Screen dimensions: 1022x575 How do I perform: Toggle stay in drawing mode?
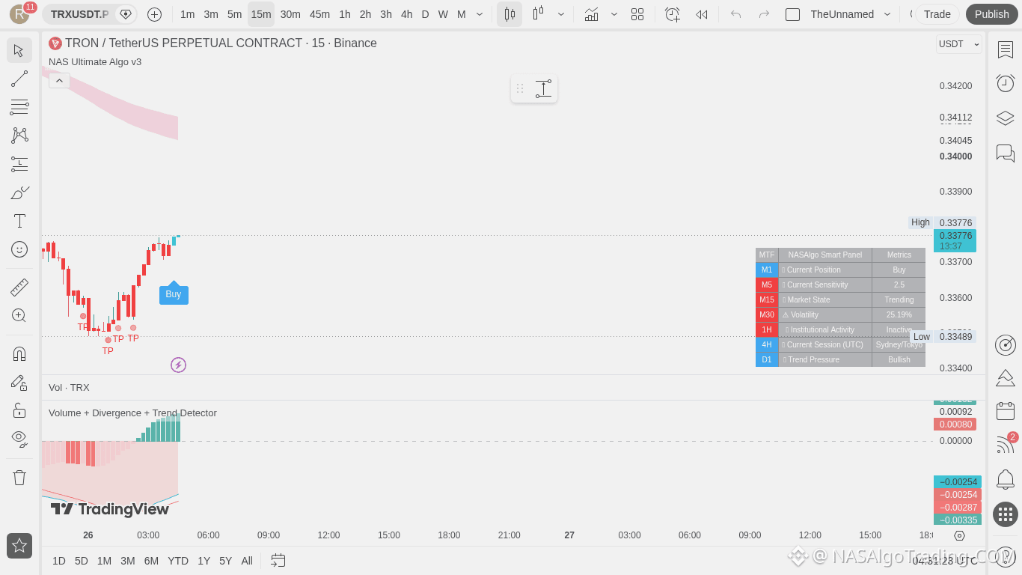(x=19, y=382)
